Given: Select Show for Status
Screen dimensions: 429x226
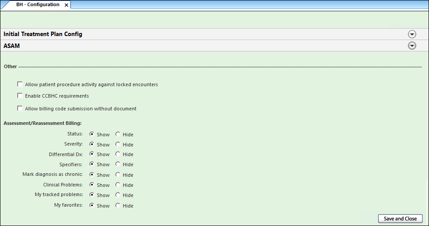Looking at the screenshot, I should click(x=92, y=134).
